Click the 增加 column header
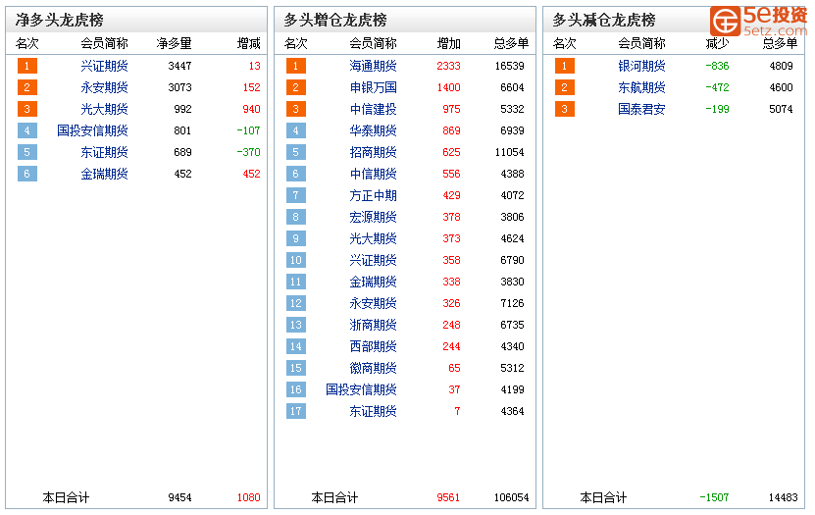Screen dimensions: 815x515 tap(449, 44)
